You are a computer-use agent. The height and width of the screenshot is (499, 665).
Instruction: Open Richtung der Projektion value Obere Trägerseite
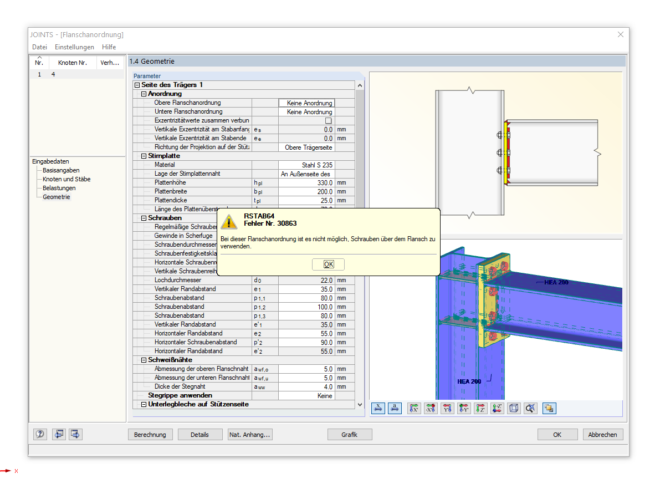coord(306,147)
